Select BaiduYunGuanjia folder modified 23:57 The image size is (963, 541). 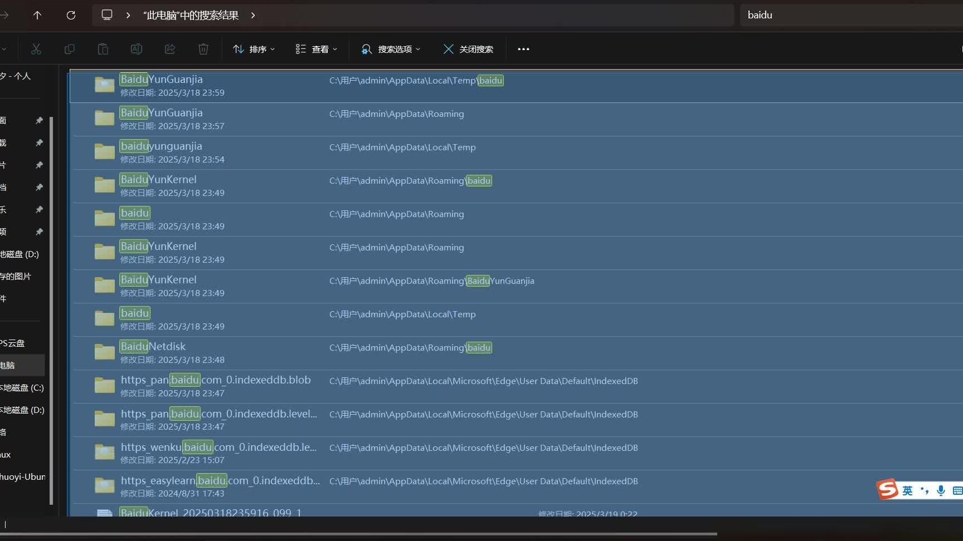[516, 120]
